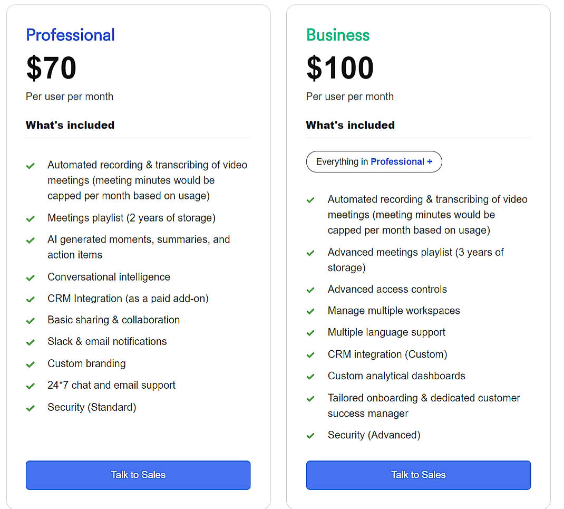Image resolution: width=564 pixels, height=509 pixels.
Task: Click Talk to Sales under Business plan
Action: pos(418,475)
